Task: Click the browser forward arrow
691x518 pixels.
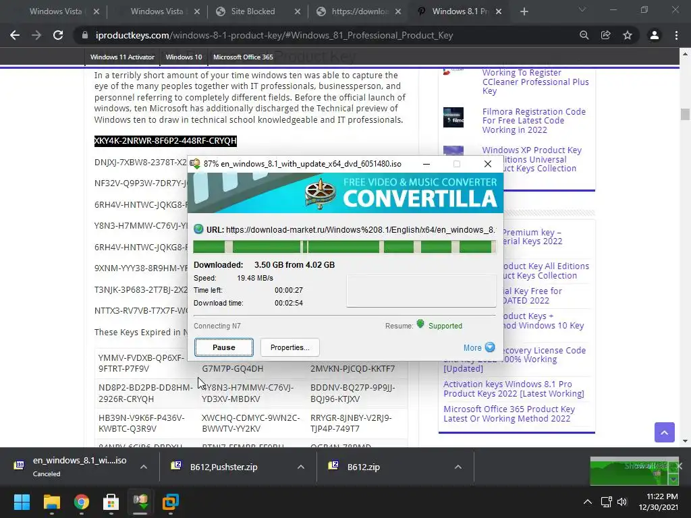Action: pyautogui.click(x=36, y=35)
